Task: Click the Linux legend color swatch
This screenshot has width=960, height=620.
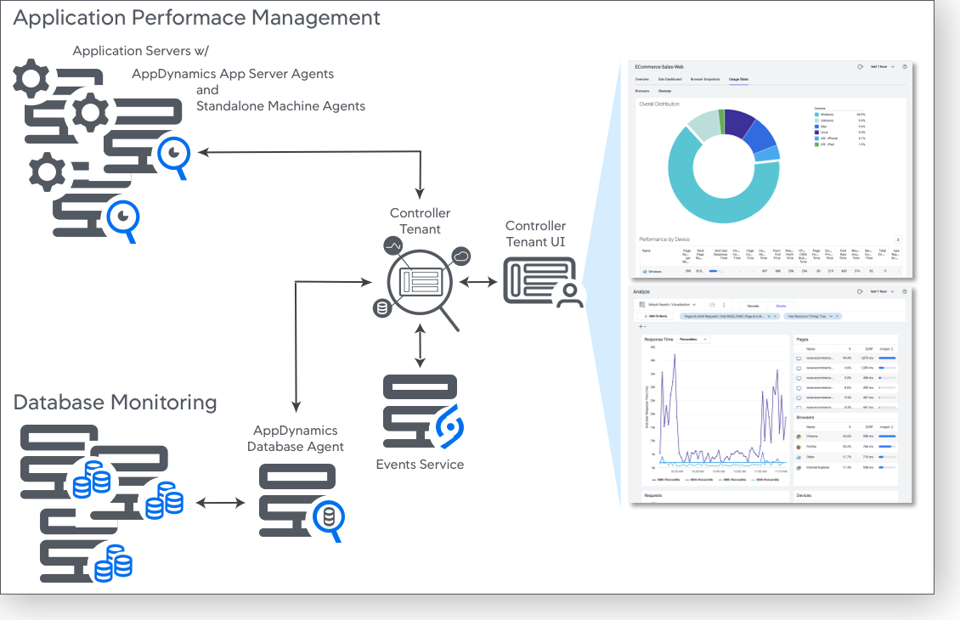Action: coord(816,132)
